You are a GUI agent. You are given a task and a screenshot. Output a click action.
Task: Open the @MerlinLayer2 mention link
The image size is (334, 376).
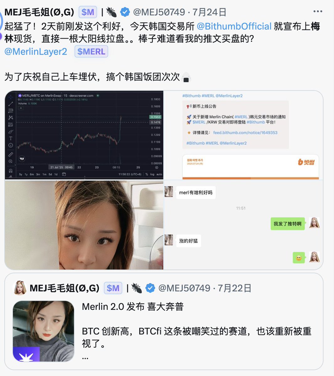coord(36,51)
